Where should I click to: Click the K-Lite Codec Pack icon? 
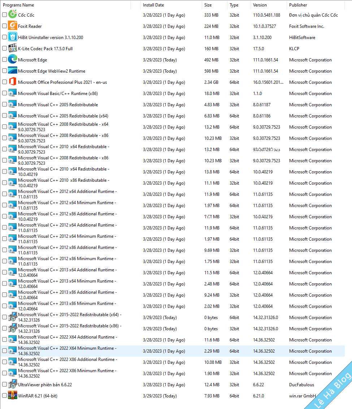[x=13, y=48]
